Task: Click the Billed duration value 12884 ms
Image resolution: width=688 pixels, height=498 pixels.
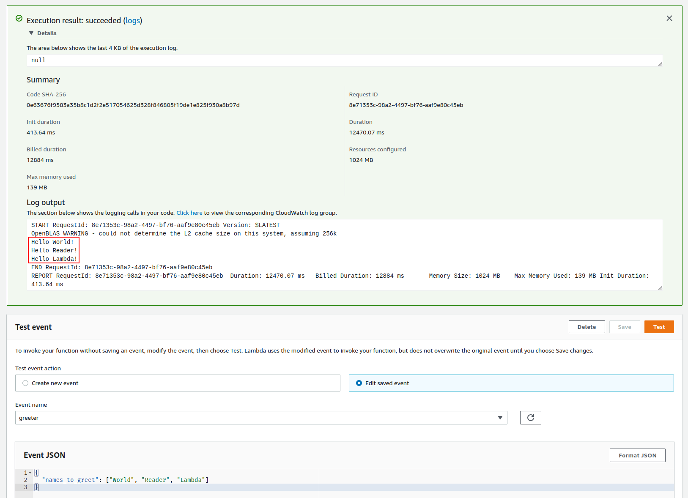Action: [40, 160]
